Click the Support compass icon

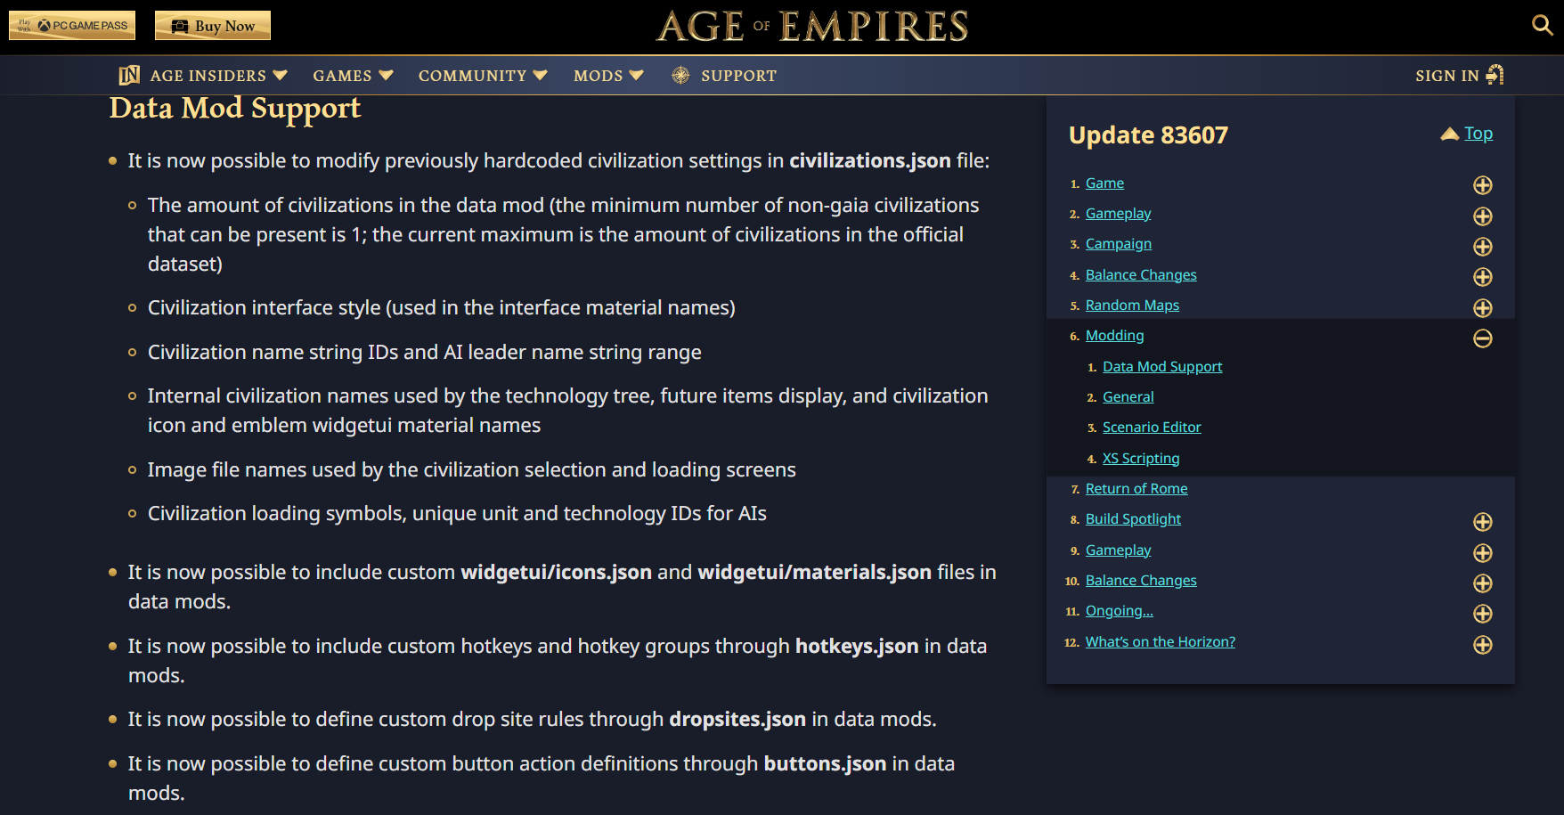point(680,76)
